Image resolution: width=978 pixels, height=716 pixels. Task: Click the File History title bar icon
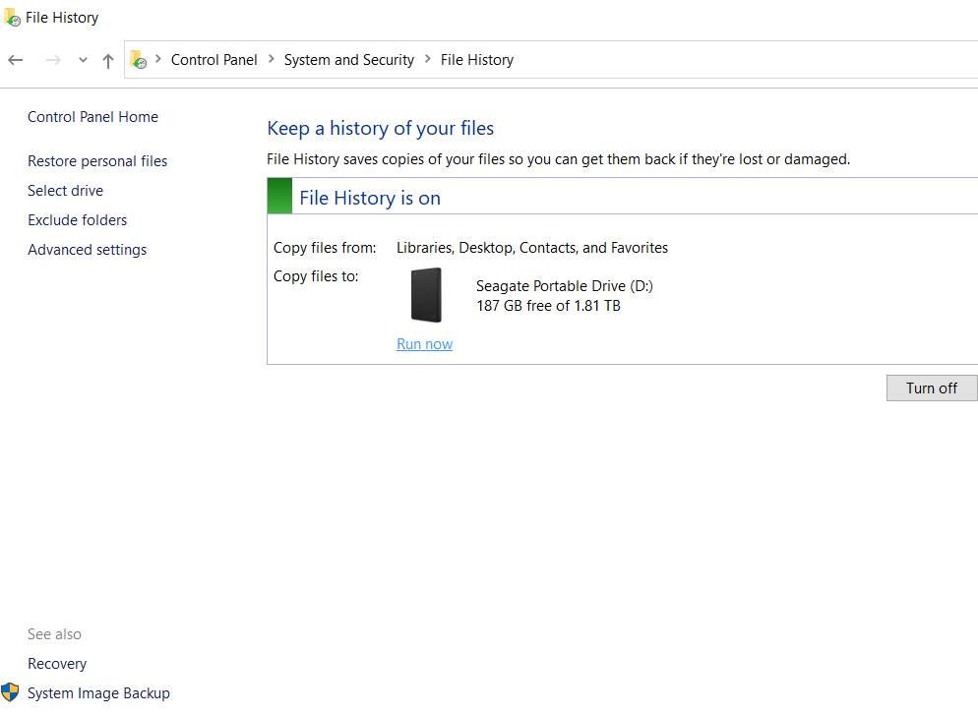12,18
